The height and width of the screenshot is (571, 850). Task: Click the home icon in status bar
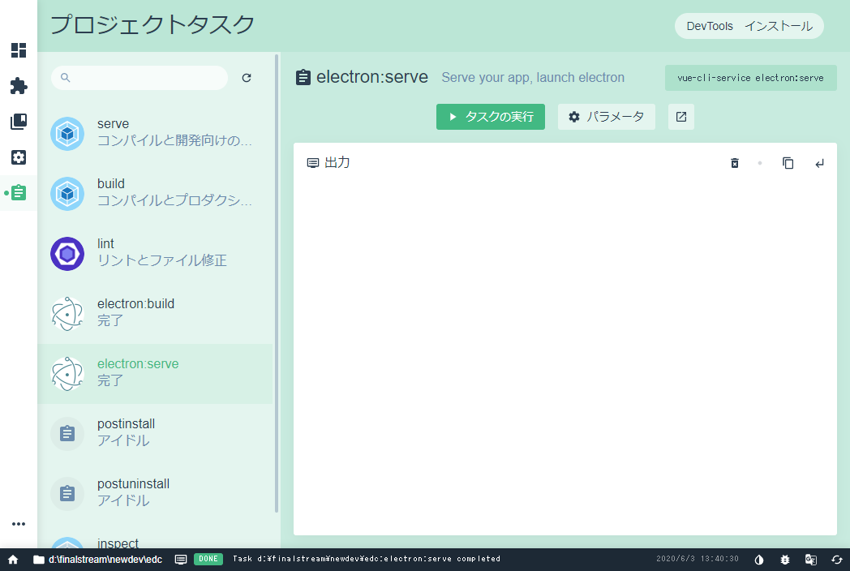tap(13, 559)
